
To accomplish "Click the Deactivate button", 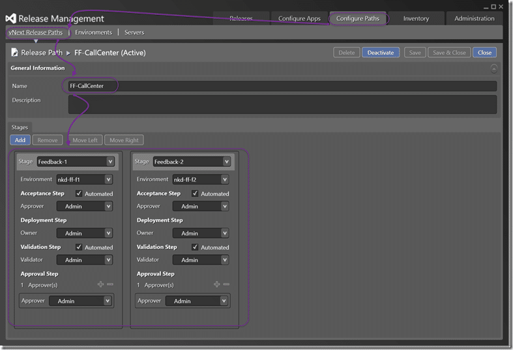I will 381,52.
